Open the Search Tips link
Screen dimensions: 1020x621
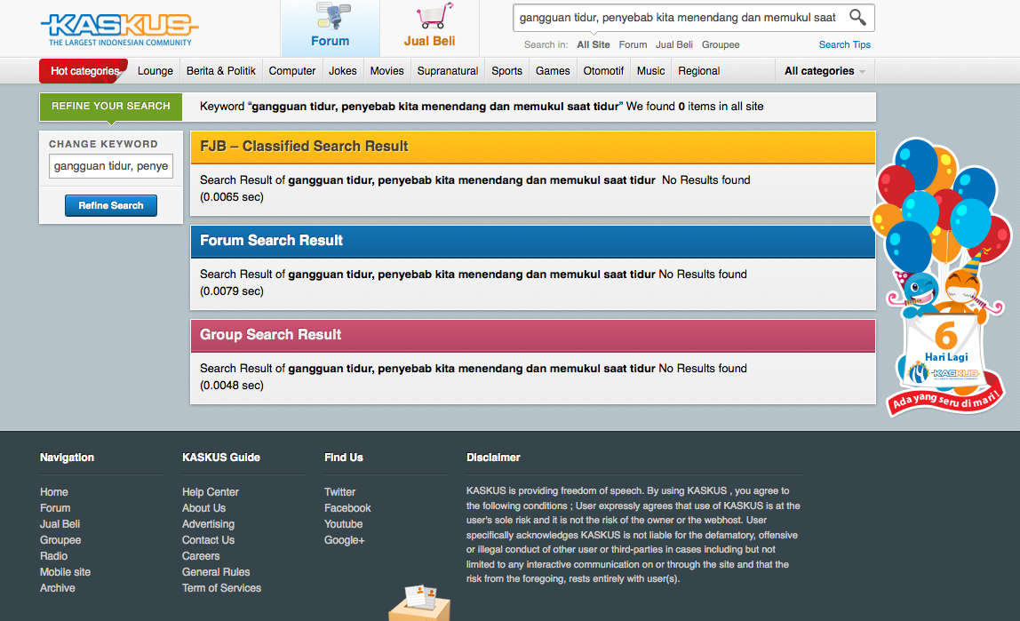click(x=844, y=45)
